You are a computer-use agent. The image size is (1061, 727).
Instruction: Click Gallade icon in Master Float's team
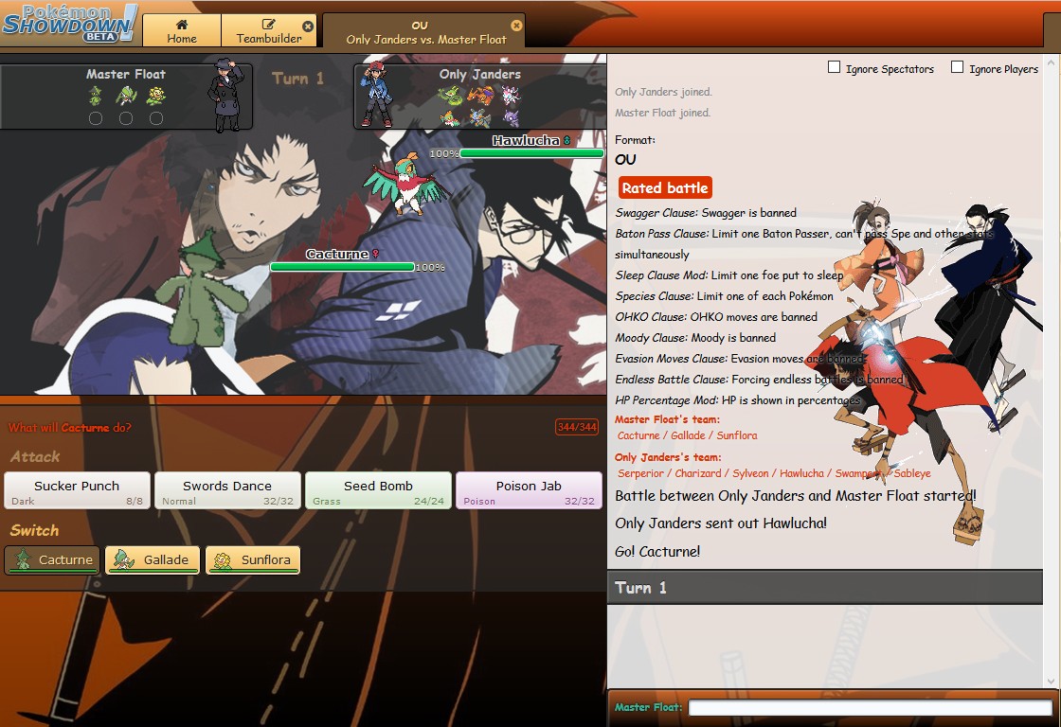pyautogui.click(x=126, y=96)
